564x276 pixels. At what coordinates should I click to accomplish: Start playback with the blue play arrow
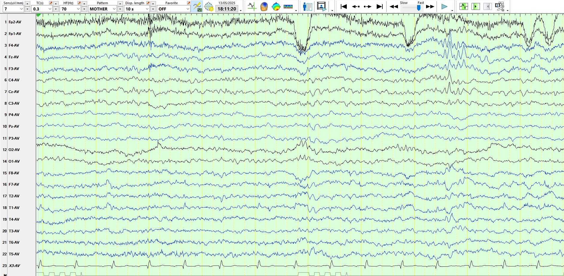coord(444,6)
